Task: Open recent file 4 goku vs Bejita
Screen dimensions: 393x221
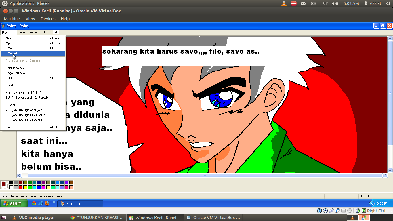Action: coord(33,120)
